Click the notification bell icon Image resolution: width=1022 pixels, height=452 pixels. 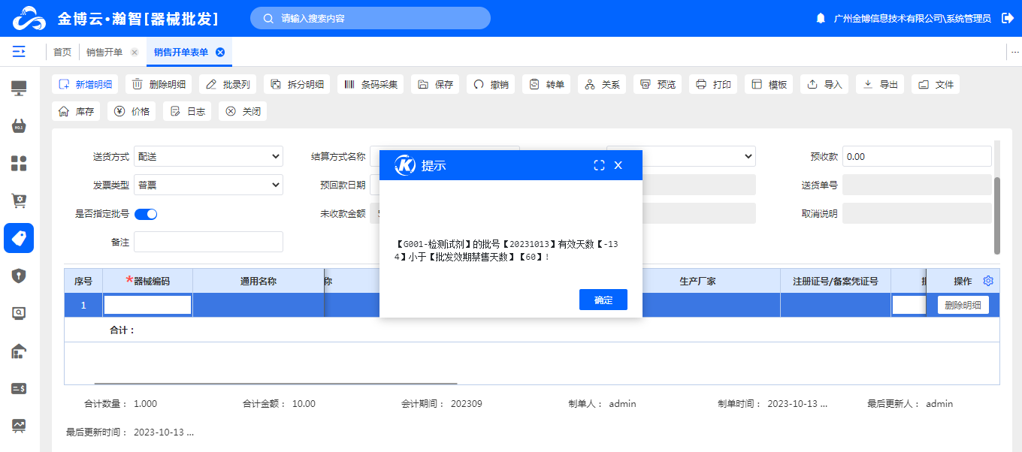820,18
